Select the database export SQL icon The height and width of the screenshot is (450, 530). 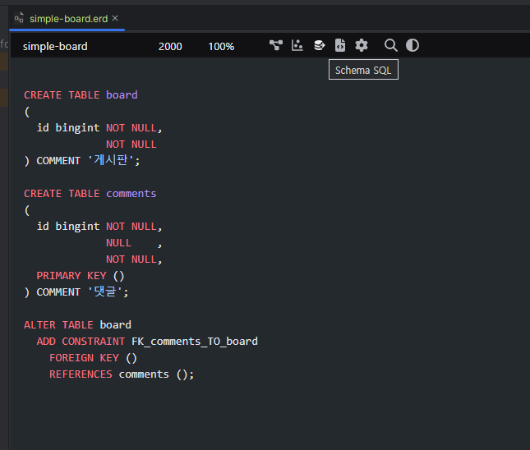(x=319, y=45)
